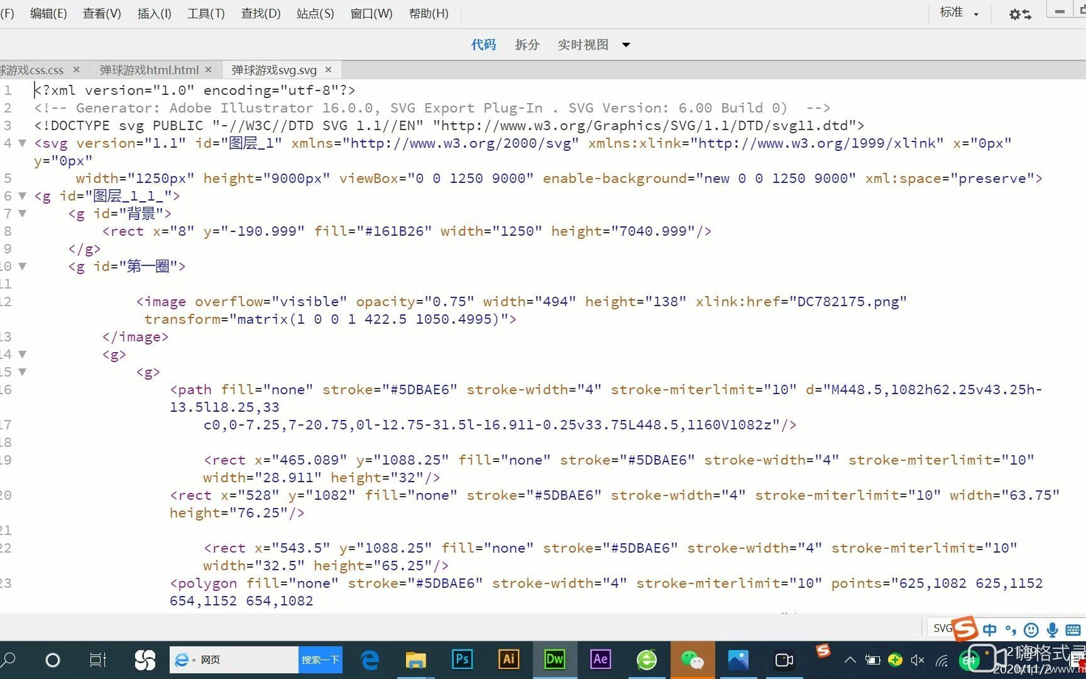Switch to Illustrator on the taskbar

[508, 659]
